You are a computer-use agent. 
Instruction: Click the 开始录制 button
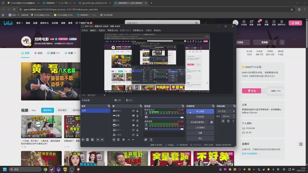tap(200, 117)
